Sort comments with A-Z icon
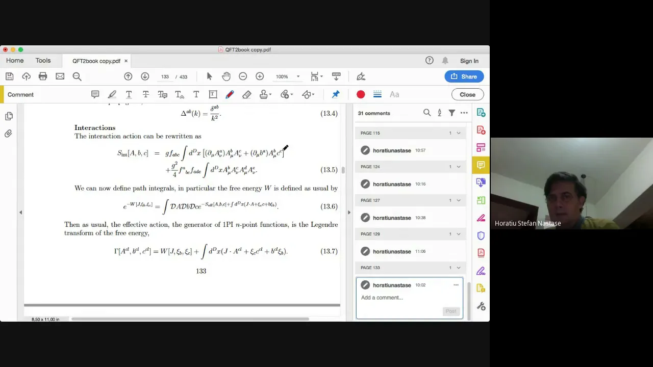 tap(439, 113)
